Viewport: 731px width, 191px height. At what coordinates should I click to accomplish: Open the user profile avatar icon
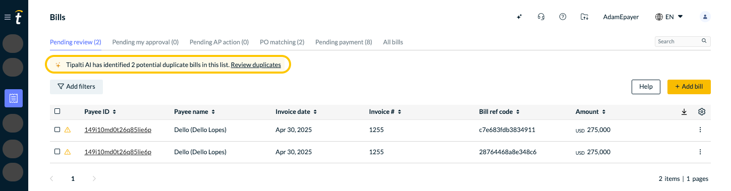coord(705,17)
